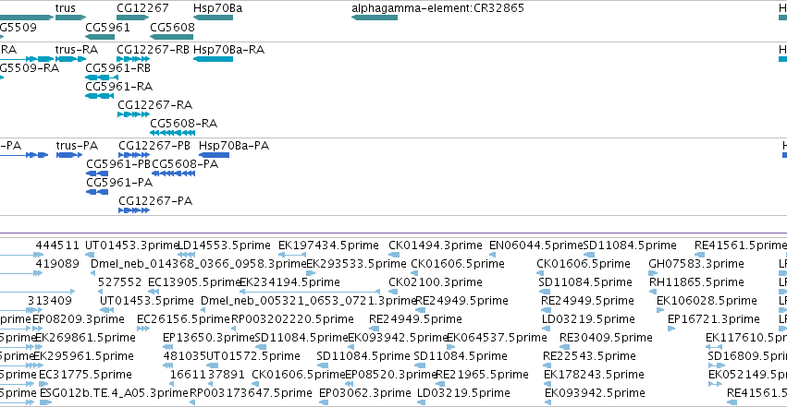Click EST GH07583.3prime
Screen dimensions: 787x407
point(696,264)
